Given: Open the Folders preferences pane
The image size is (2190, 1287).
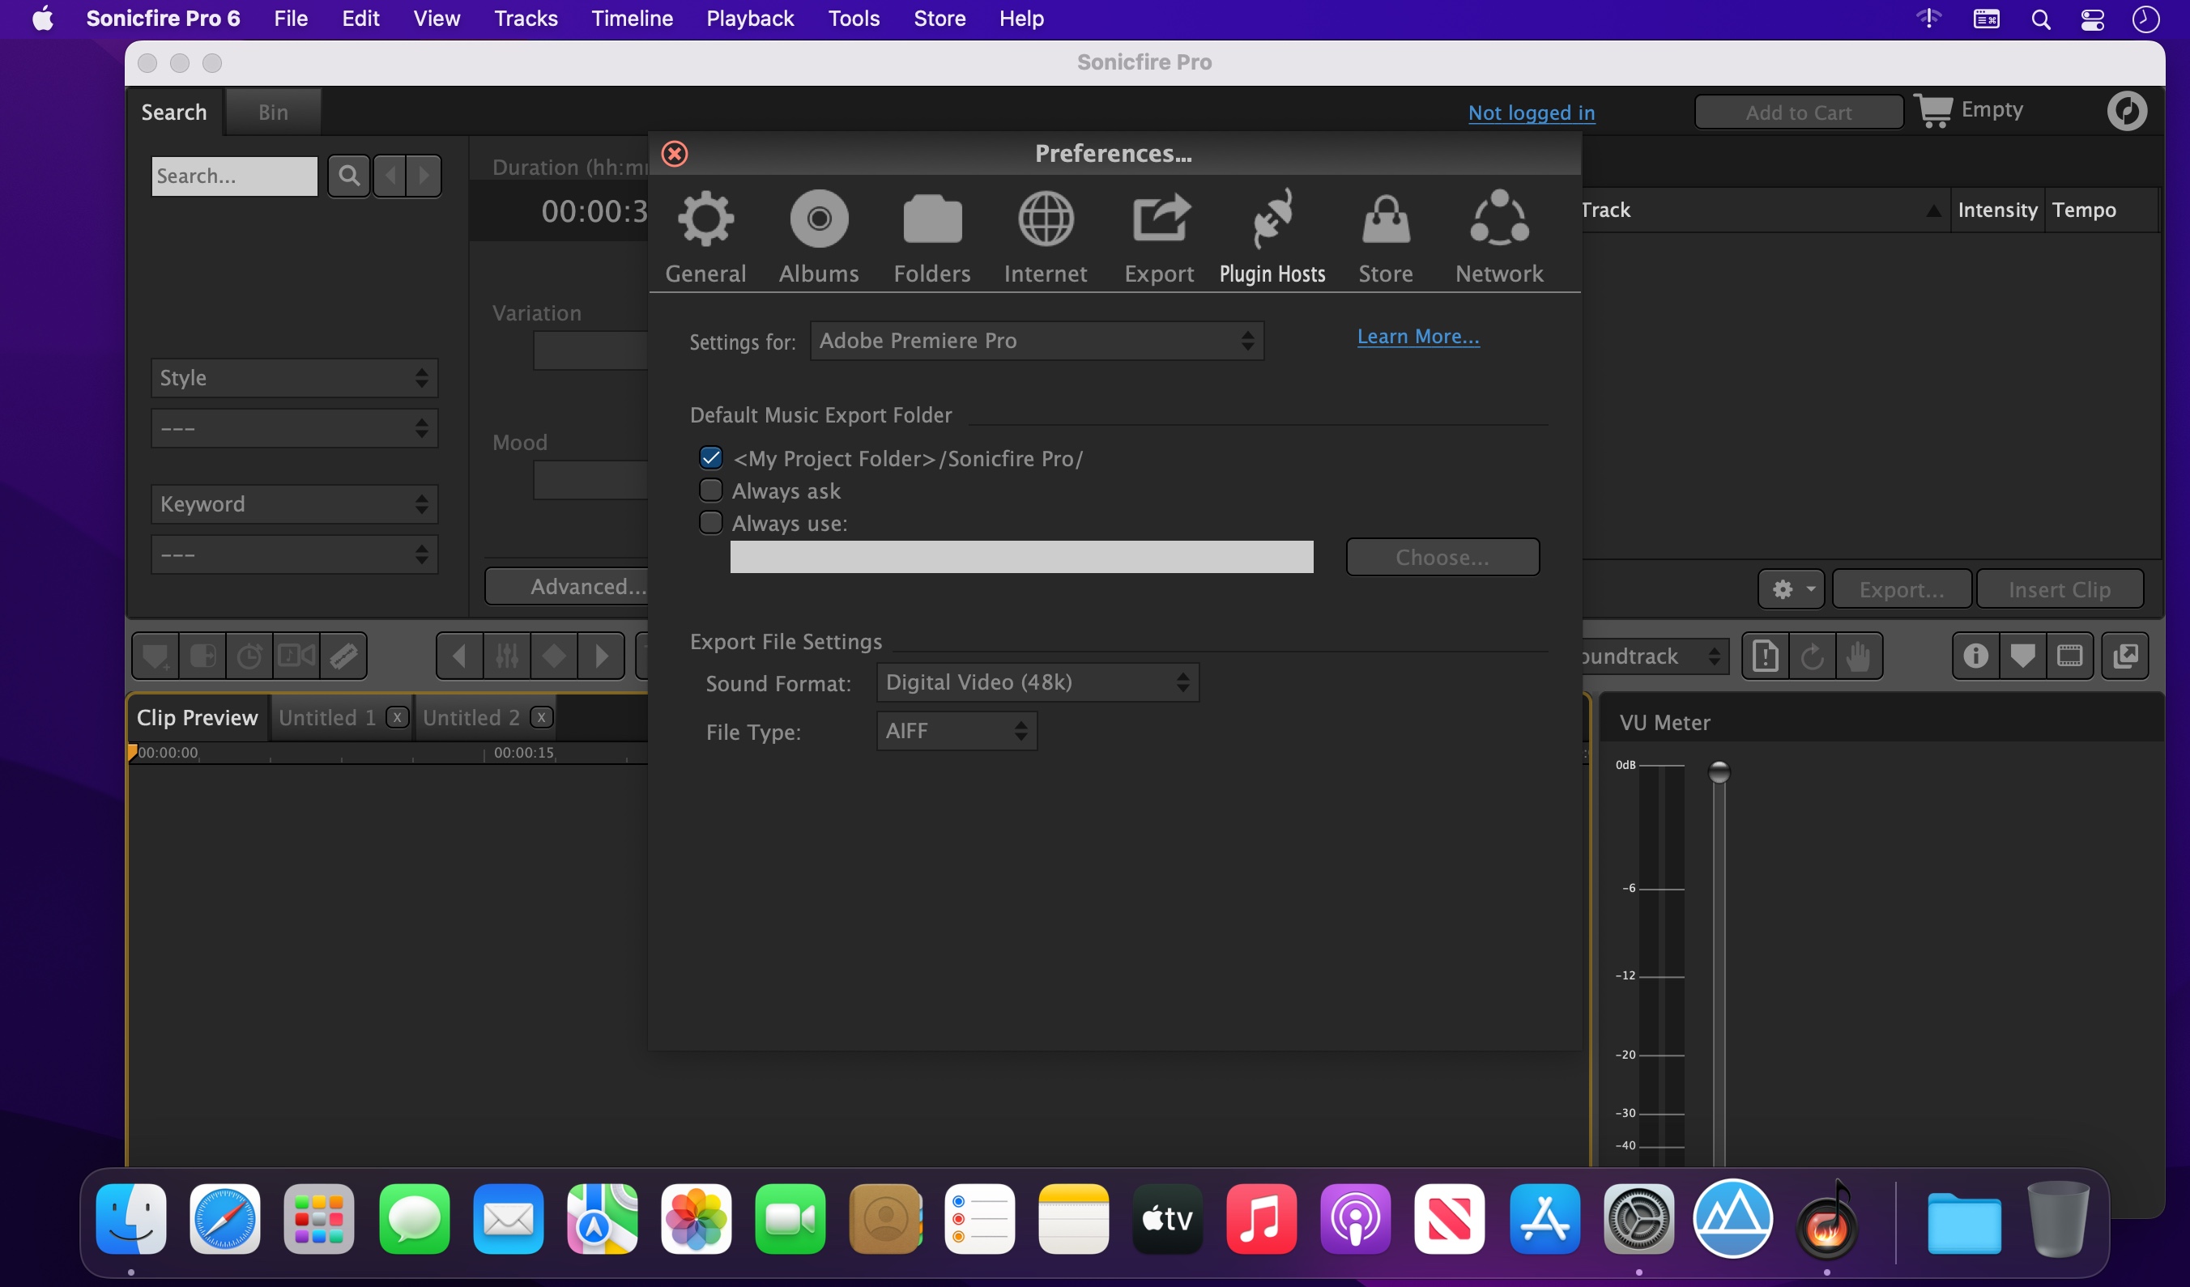Looking at the screenshot, I should [931, 236].
